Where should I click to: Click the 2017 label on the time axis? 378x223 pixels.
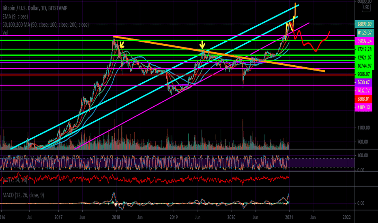point(58,217)
